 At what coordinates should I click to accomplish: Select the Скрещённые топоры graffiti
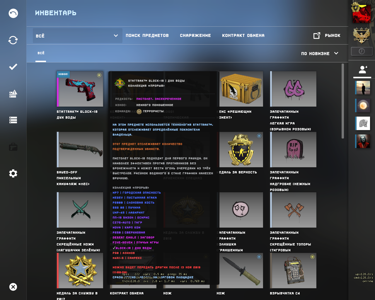coord(293,210)
